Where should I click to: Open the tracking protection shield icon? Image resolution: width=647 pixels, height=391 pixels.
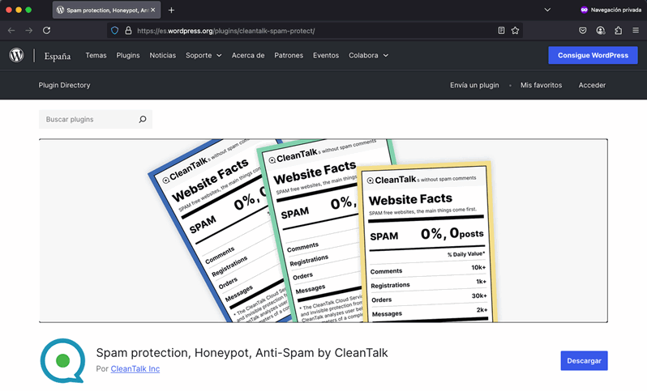point(114,31)
